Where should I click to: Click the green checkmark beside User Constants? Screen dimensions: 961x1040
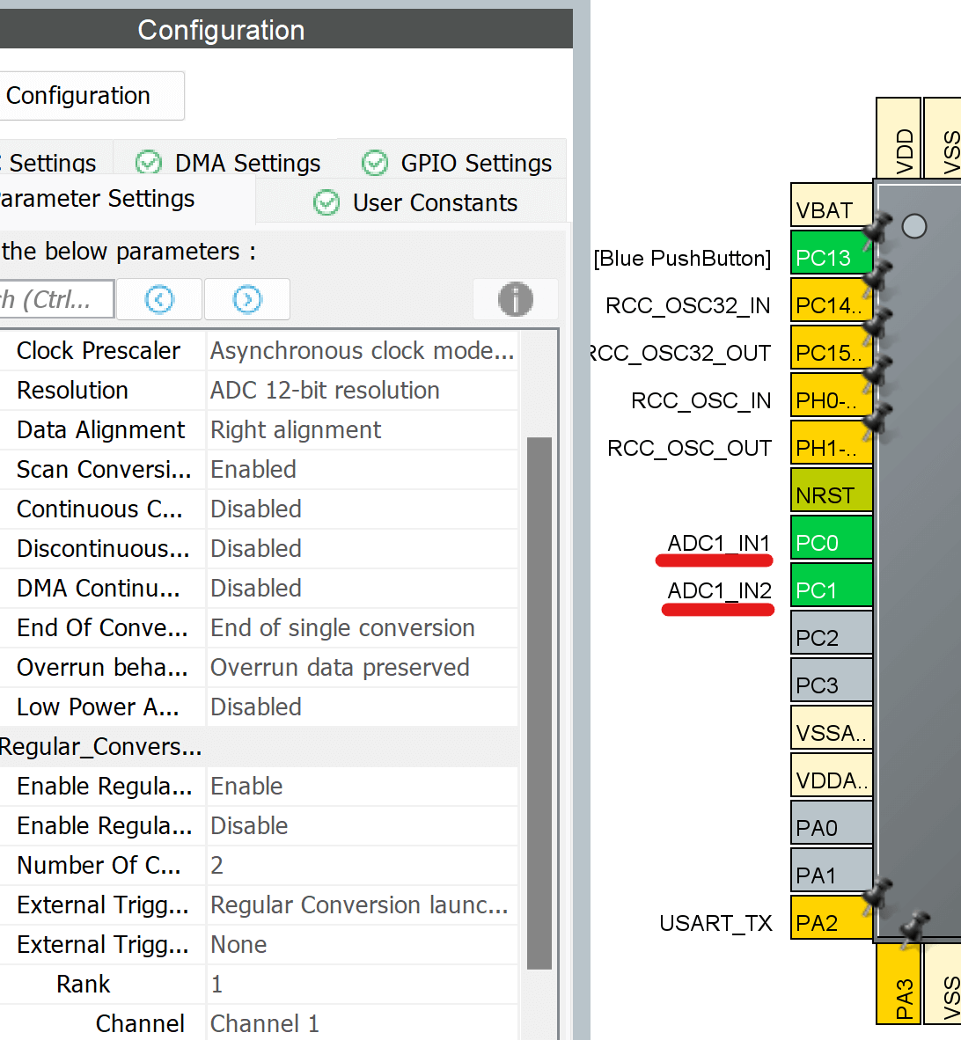coord(326,202)
